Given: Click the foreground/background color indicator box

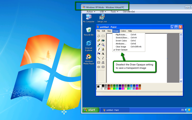Looking at the screenshot, I should [x=99, y=87].
